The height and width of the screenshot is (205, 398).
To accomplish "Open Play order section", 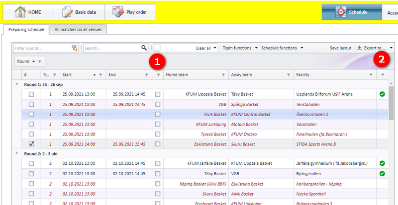I will coord(130,12).
